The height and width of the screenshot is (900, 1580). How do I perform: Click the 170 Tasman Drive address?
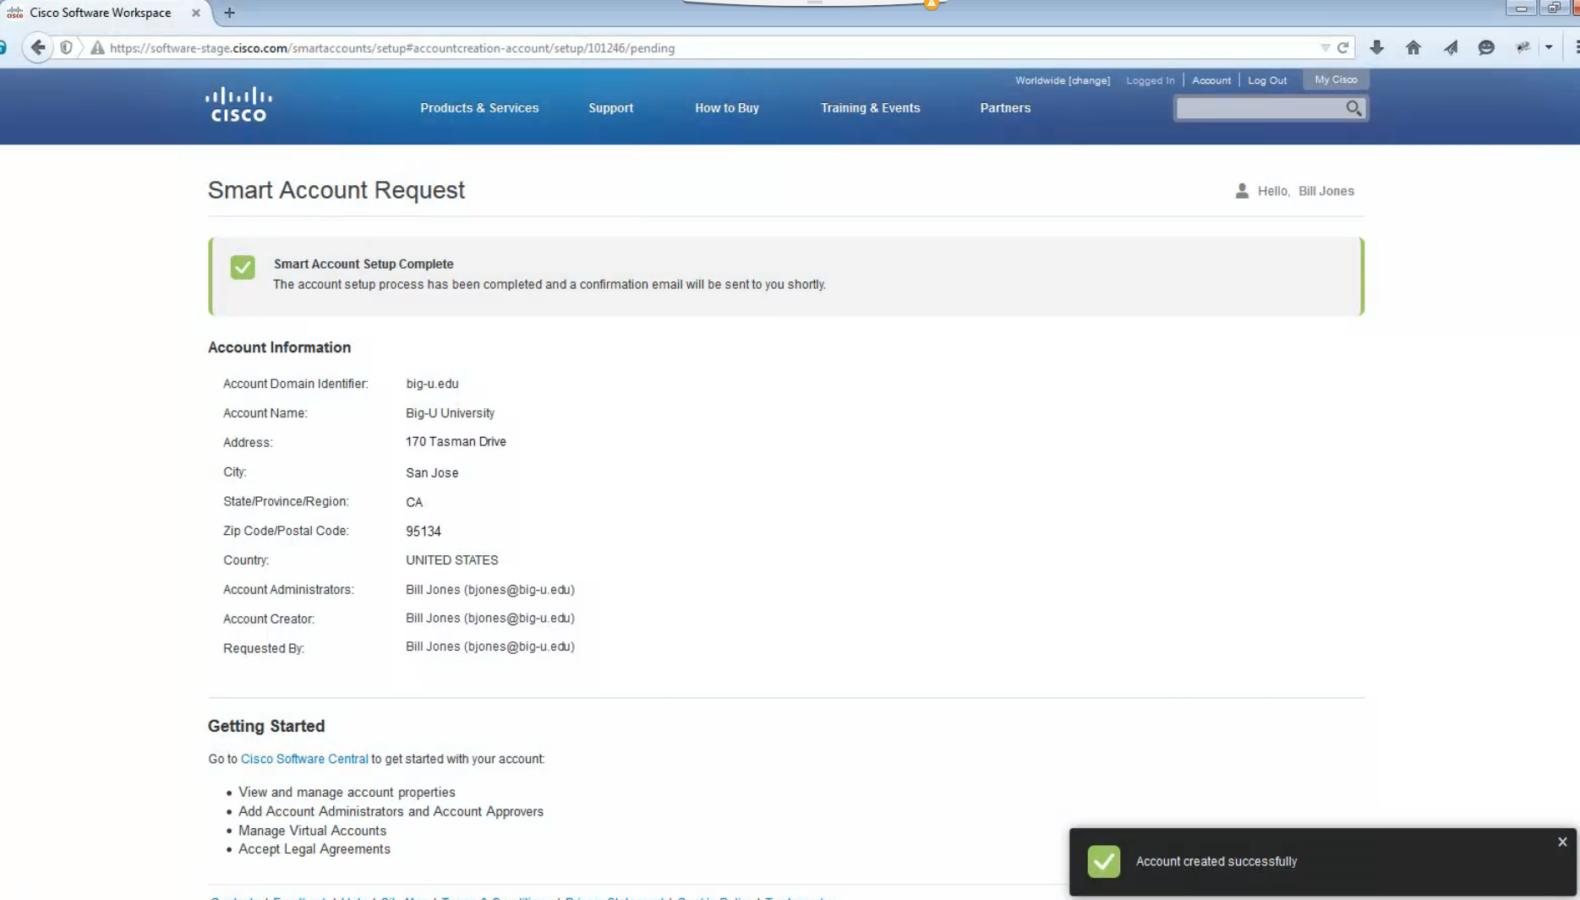[x=456, y=442]
